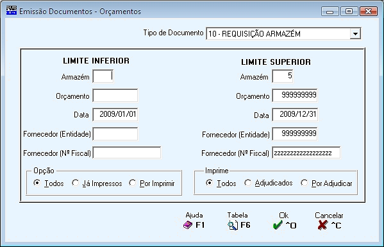Screen dimensions: 384x247
Task: Select the Já Impressos radio option
Action: tap(75, 183)
